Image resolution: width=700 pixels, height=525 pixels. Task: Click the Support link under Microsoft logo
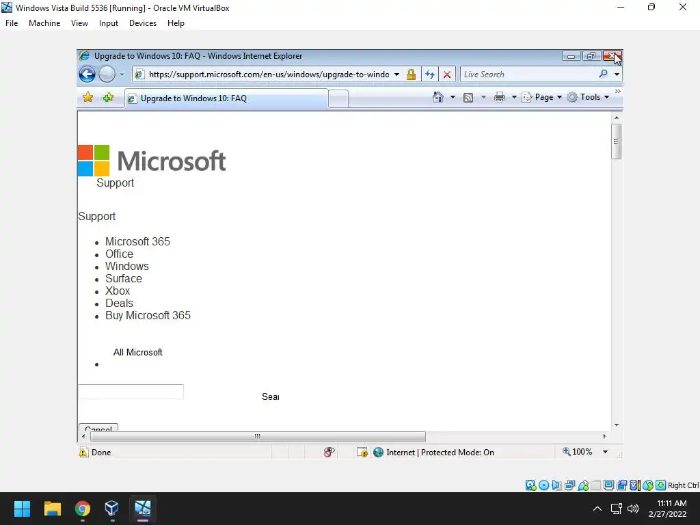(115, 183)
